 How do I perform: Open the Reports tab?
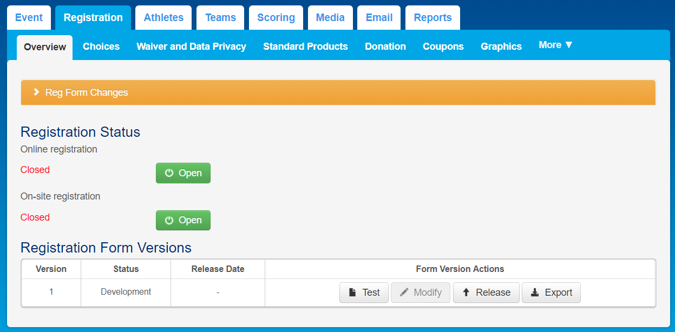432,17
